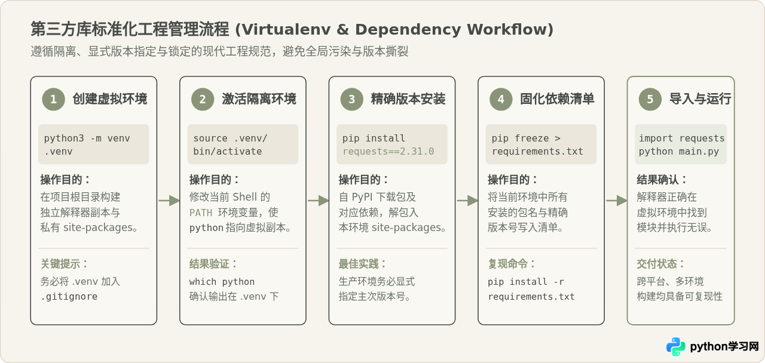Screen dimensions: 765x363
Task: Click the ".gitignore" text
Action: (69, 297)
